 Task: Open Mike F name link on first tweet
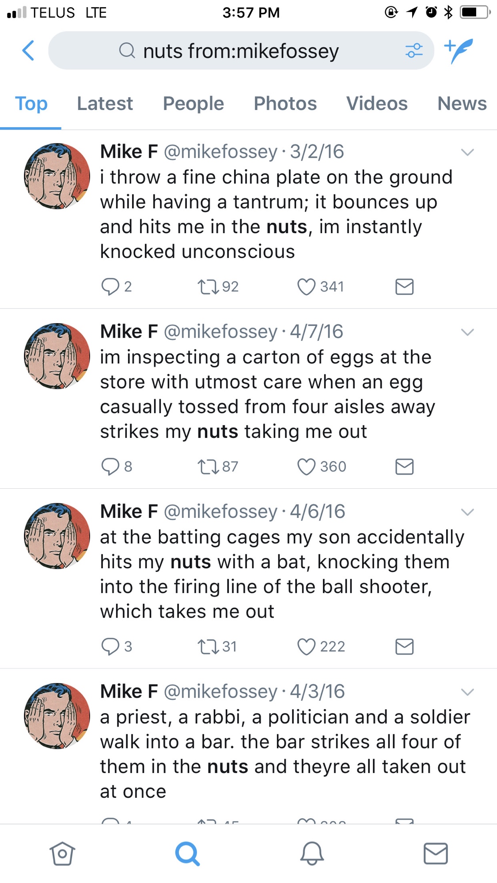click(x=129, y=151)
